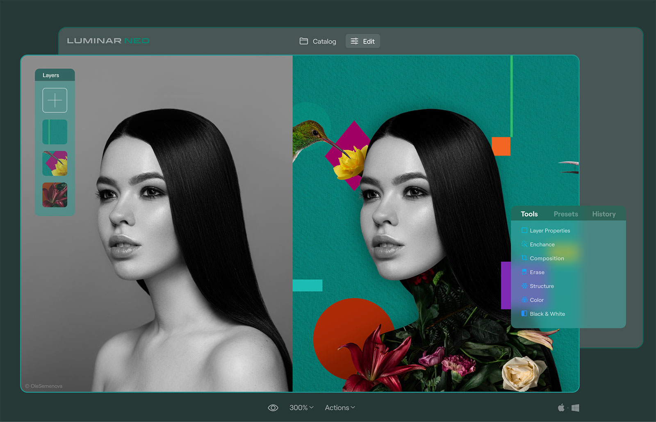Expand the Actions dropdown menu

(x=339, y=408)
